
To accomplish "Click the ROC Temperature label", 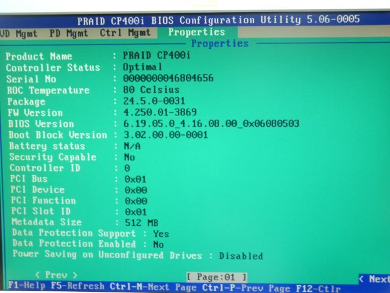I will [x=48, y=90].
